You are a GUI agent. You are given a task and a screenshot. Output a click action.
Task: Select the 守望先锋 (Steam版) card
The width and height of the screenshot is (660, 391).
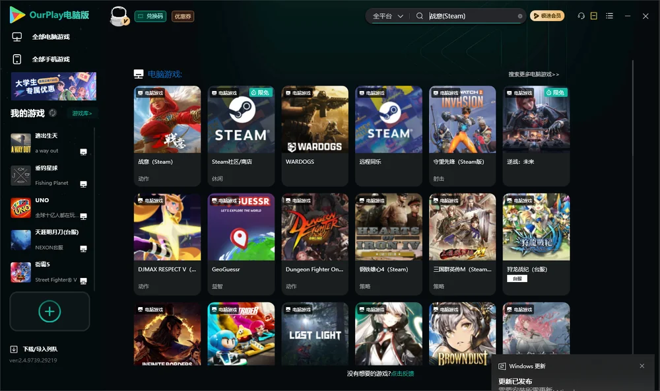coord(463,136)
